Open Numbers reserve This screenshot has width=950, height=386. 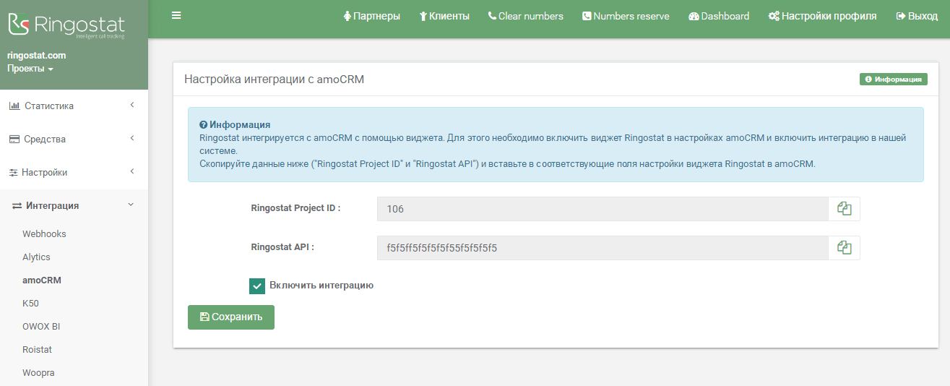[x=626, y=16]
